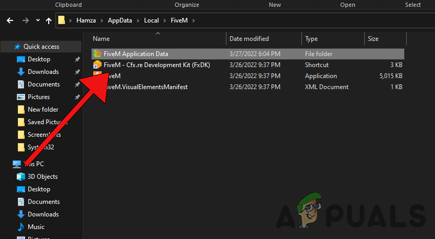Open pinned Downloads under Quick access
This screenshot has width=435, height=239.
tap(43, 72)
